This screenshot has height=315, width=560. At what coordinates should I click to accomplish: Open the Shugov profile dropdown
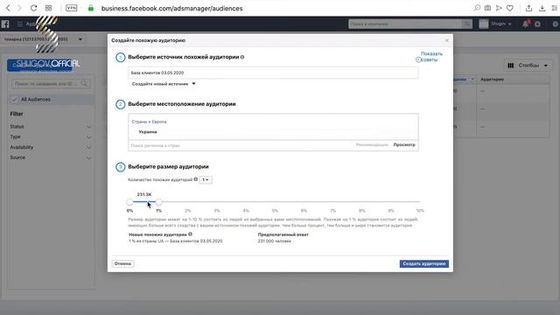point(495,24)
